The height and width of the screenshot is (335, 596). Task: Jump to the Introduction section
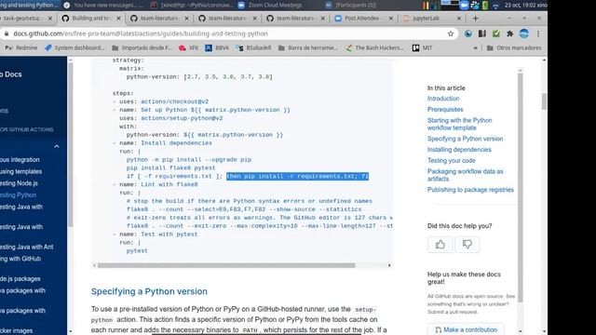[x=443, y=99]
